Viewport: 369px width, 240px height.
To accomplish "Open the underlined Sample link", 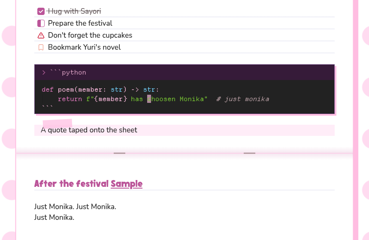I will point(127,184).
